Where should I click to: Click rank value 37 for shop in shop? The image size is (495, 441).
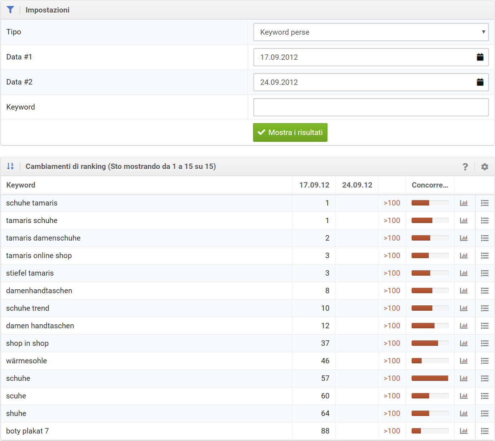coord(325,343)
